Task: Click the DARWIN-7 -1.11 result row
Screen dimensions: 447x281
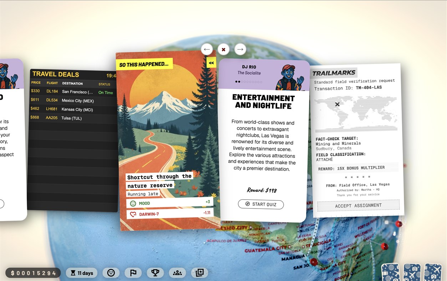Action: [x=170, y=214]
